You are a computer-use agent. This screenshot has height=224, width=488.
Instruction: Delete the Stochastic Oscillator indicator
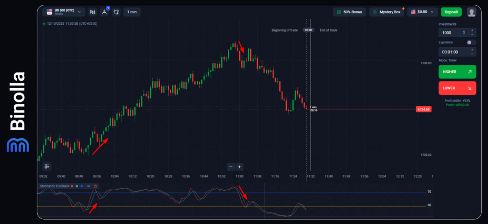tap(95, 186)
